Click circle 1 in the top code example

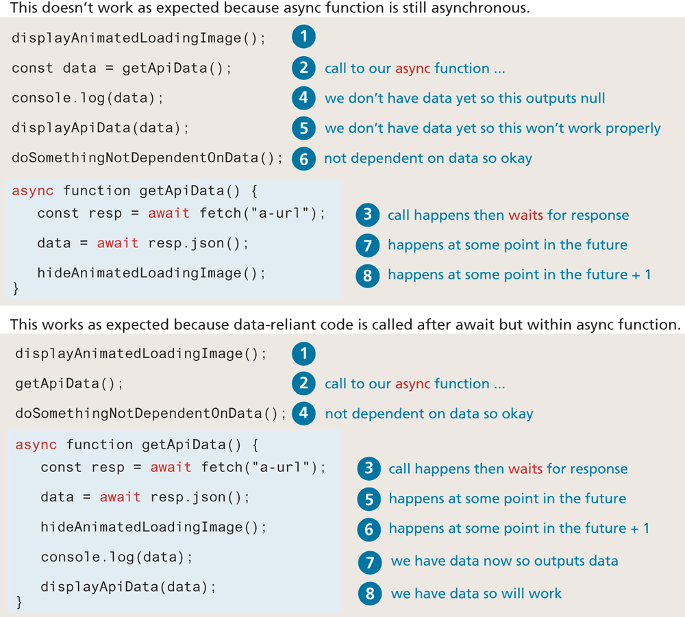coord(303,38)
